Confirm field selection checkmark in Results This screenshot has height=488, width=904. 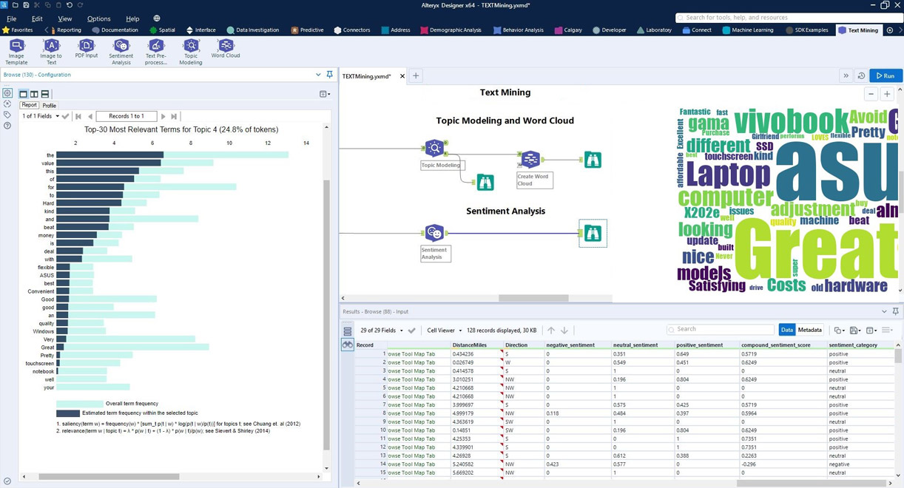(412, 331)
